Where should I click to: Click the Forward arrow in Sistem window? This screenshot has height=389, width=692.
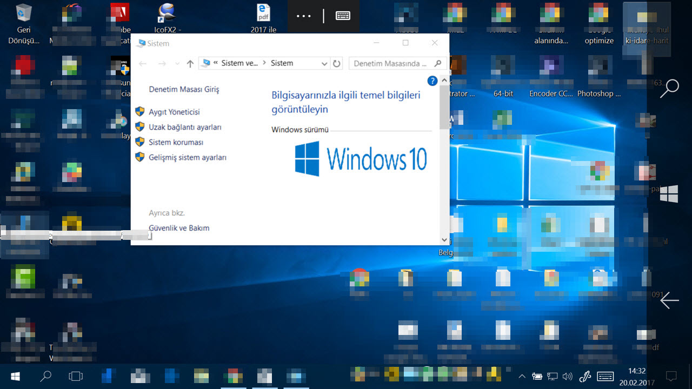click(162, 64)
